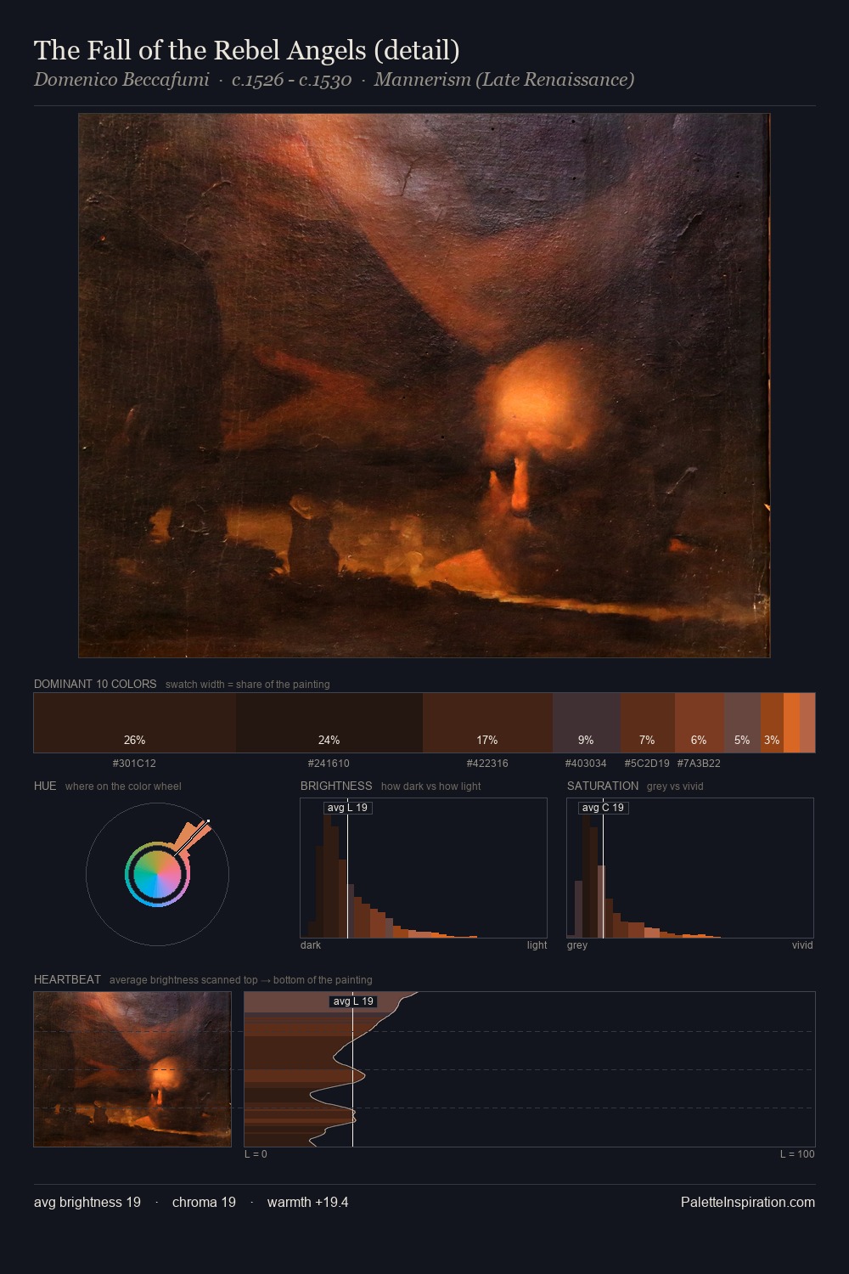This screenshot has height=1274, width=849.
Task: Click the hex code #403034
Action: 586,764
